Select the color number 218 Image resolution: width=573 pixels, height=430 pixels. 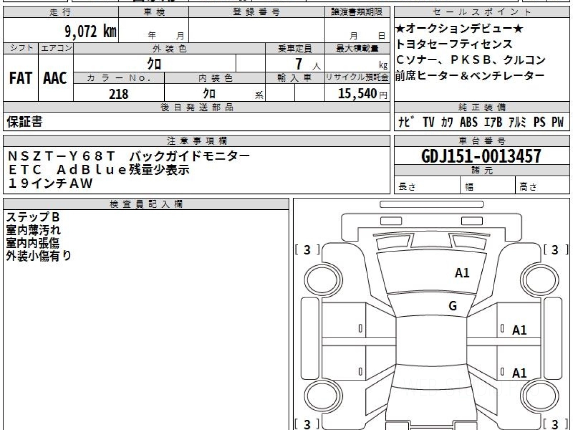point(119,94)
